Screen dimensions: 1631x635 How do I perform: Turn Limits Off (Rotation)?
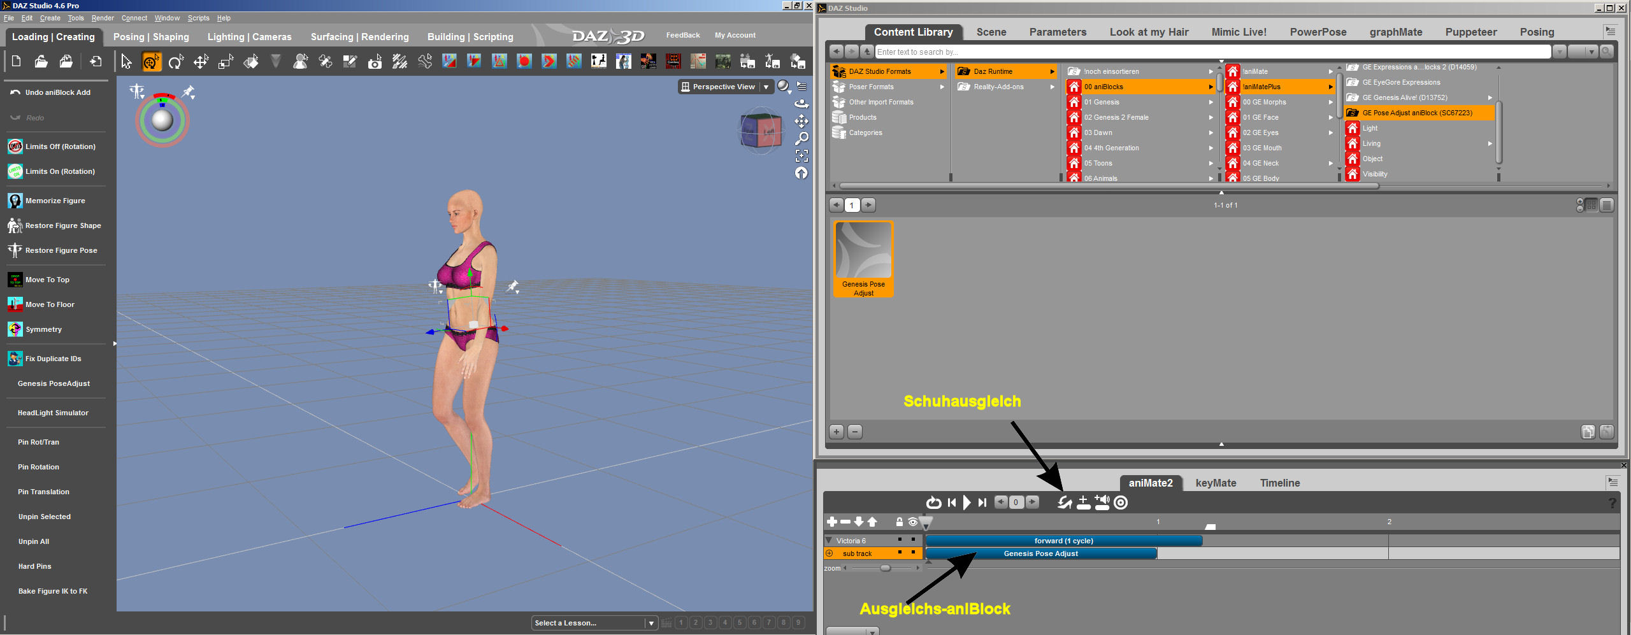click(52, 146)
